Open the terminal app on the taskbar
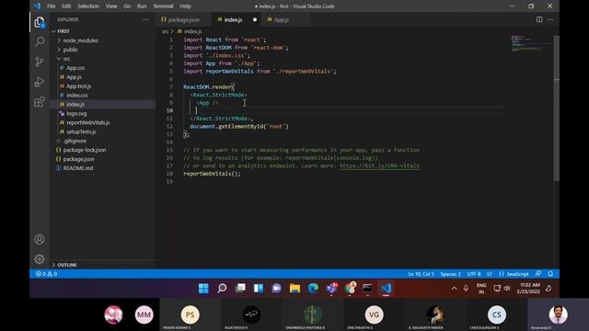Image resolution: width=589 pixels, height=331 pixels. [x=368, y=288]
